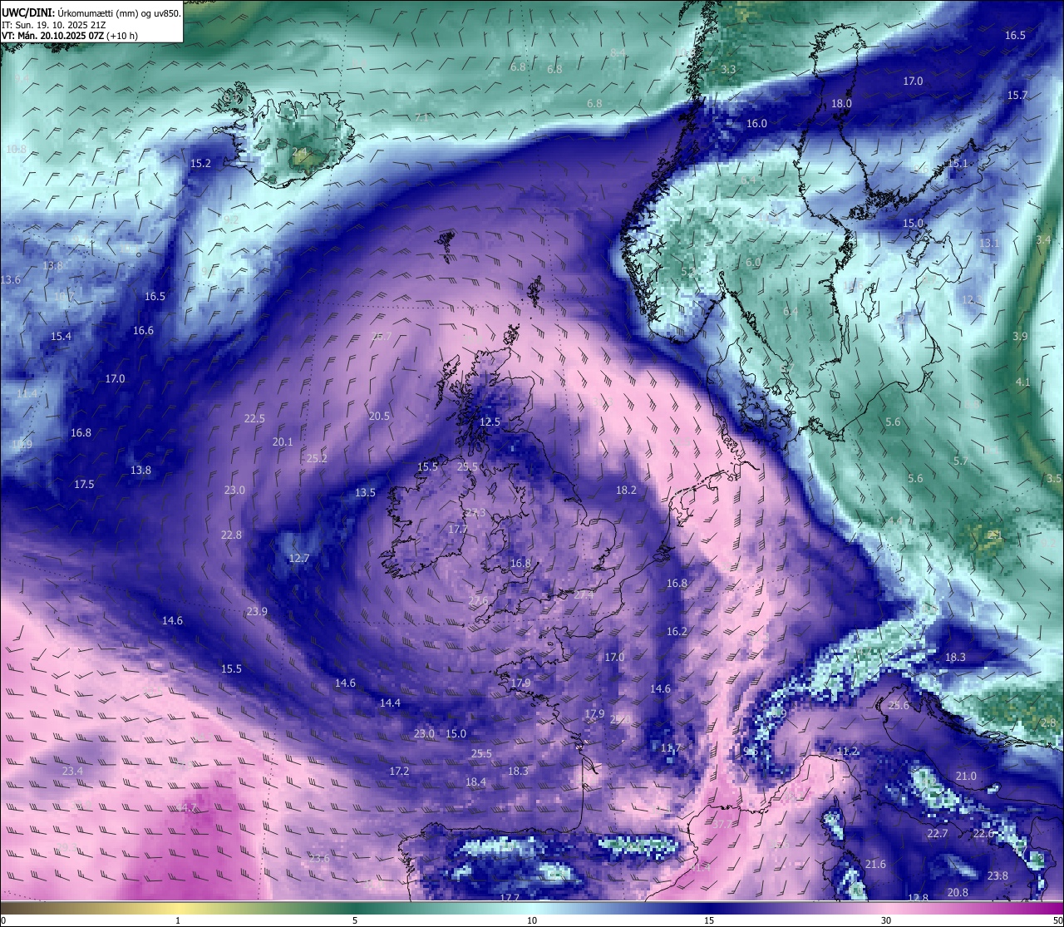Image resolution: width=1064 pixels, height=927 pixels.
Task: Click the 20.5 value west of Scotland
Action: click(x=379, y=417)
